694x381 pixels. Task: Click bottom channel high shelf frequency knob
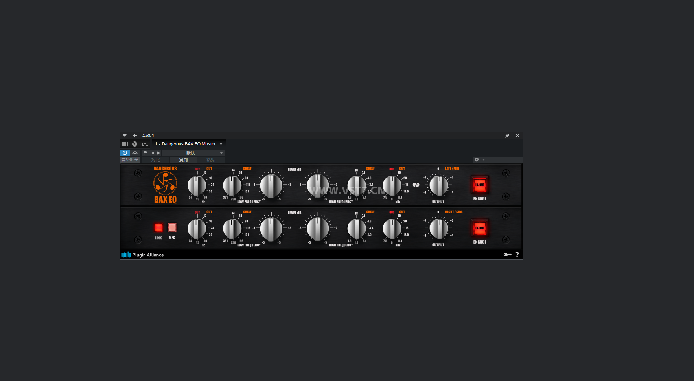357,229
